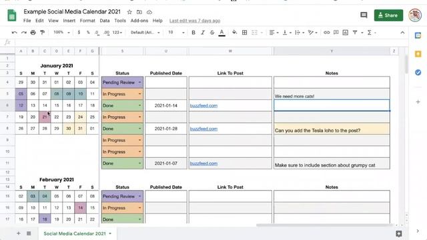The width and height of the screenshot is (427, 240).
Task: Increase decimal places
Action: 107,33
